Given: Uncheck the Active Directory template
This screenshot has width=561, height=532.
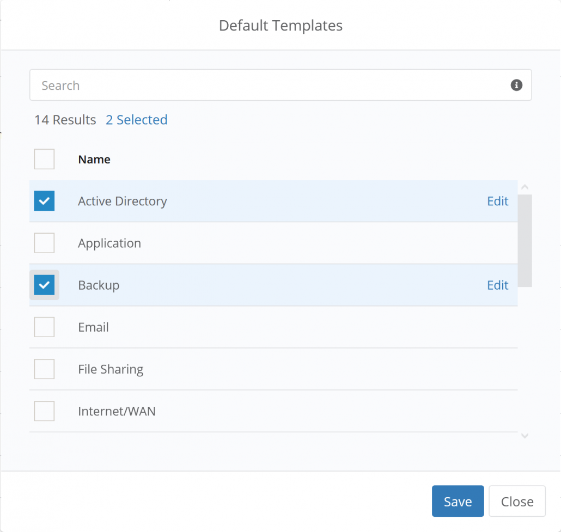Looking at the screenshot, I should [x=44, y=201].
